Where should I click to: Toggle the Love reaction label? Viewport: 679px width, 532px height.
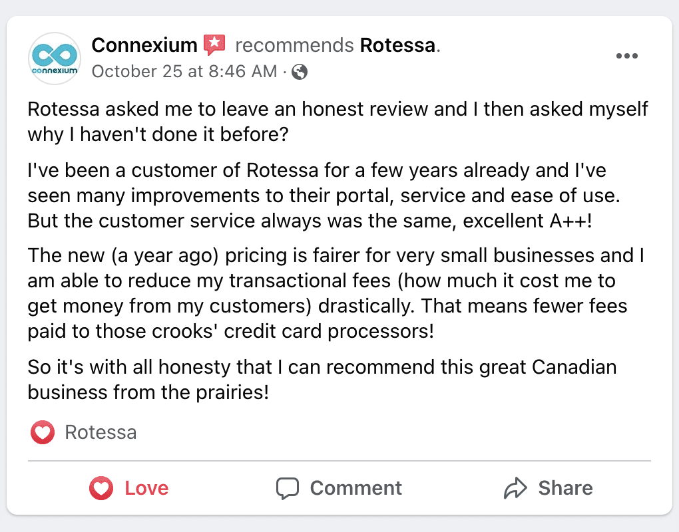pos(147,488)
